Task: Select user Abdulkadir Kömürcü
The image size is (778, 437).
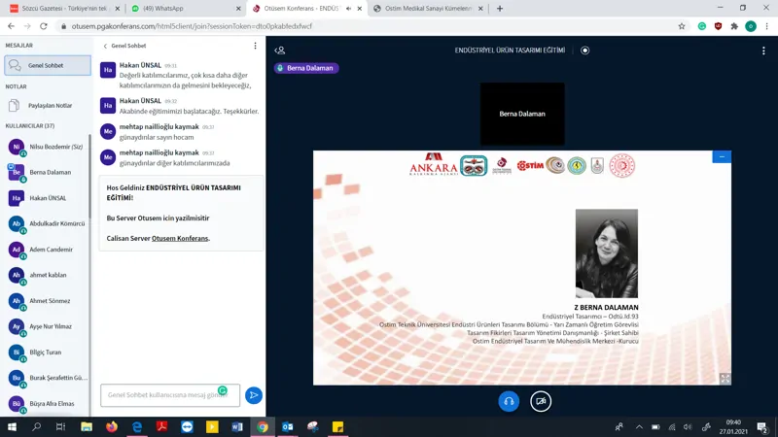Action: (48, 224)
